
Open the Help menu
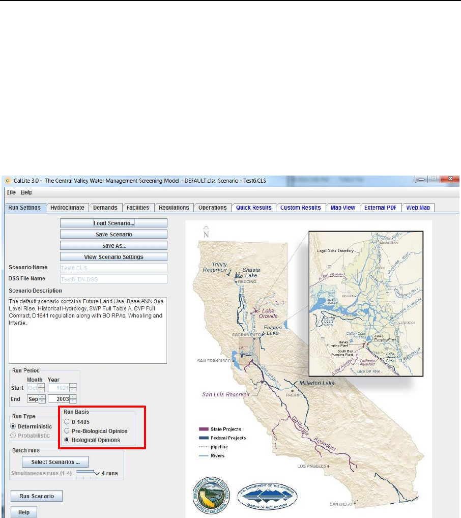coord(26,192)
